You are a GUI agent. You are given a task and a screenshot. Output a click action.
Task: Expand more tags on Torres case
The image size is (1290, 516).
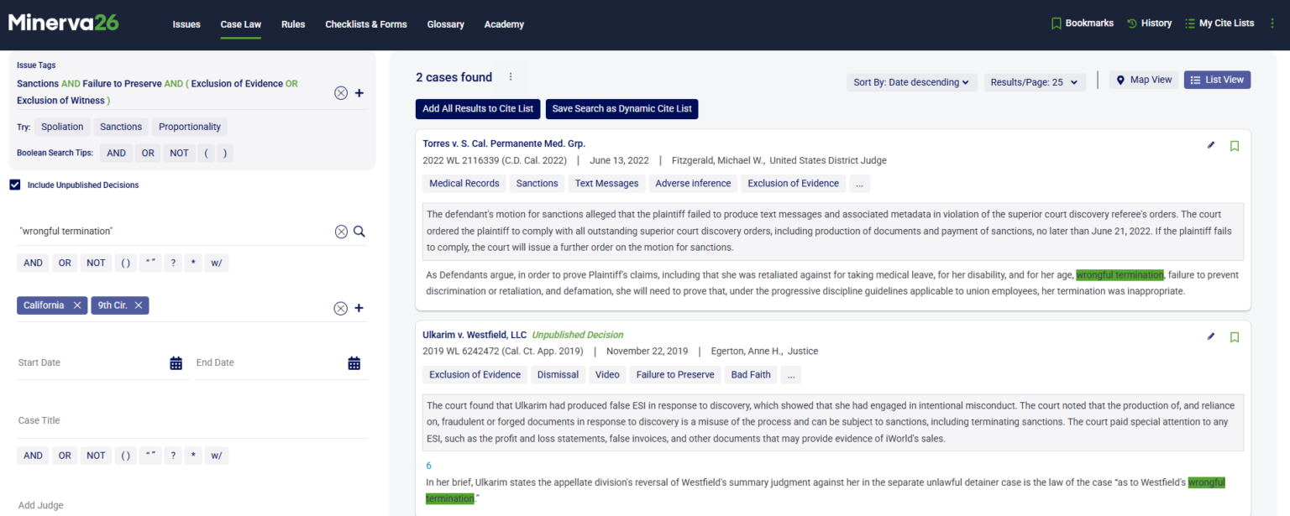(859, 183)
